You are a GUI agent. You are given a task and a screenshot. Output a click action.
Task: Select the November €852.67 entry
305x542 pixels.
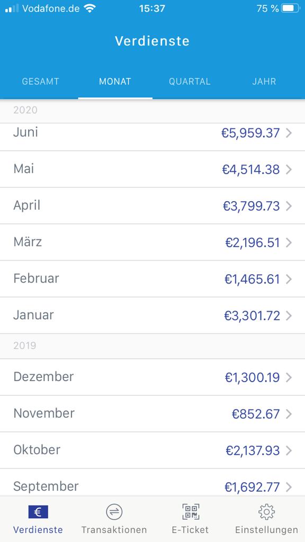click(x=152, y=413)
